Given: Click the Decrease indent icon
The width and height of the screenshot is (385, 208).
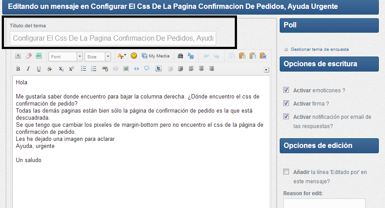Looking at the screenshot, I should (170, 69).
